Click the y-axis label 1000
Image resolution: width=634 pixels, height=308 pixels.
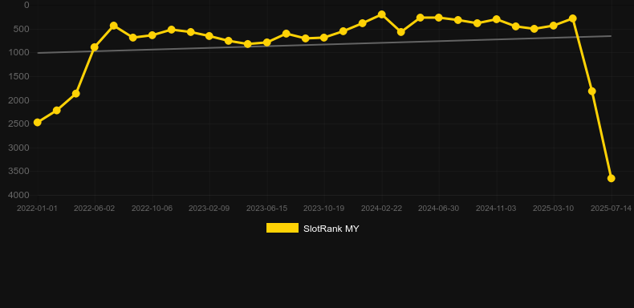19,53
